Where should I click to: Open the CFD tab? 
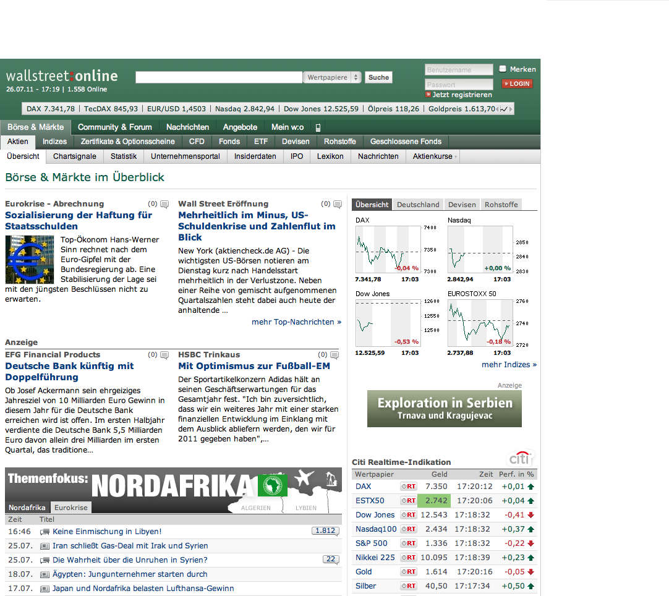tap(197, 142)
